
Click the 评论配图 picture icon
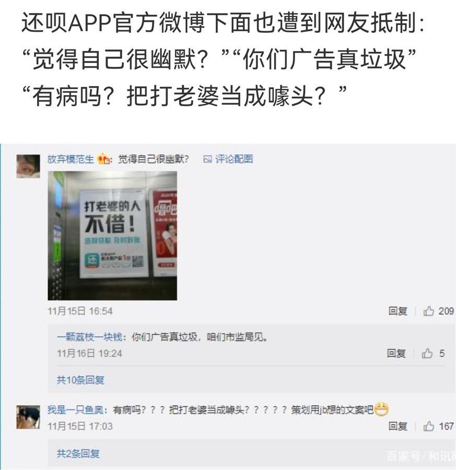point(207,159)
